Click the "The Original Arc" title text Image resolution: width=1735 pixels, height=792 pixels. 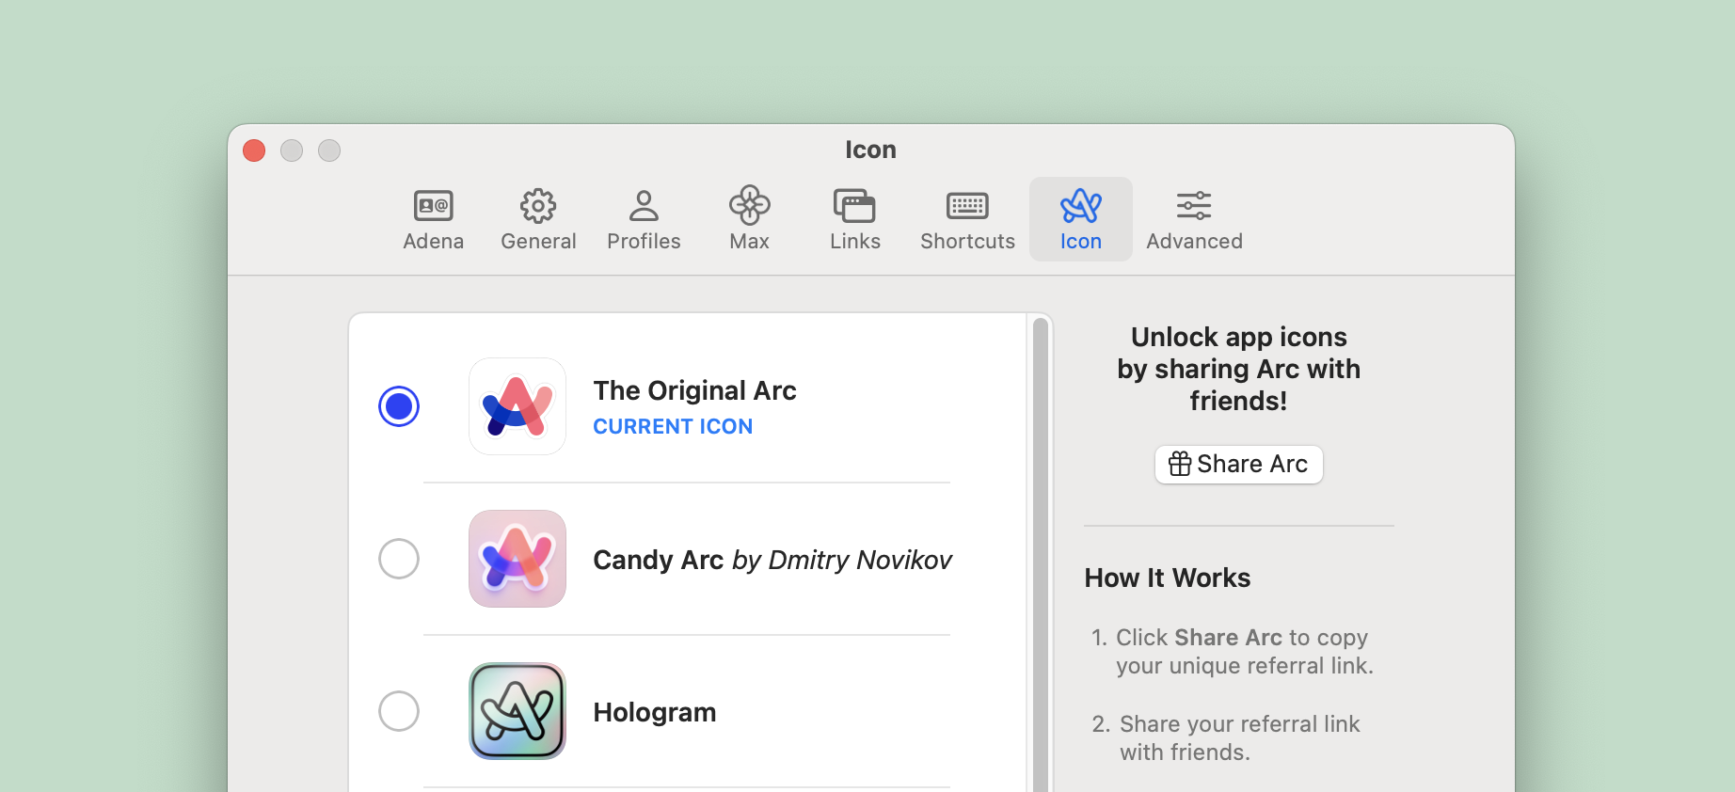[694, 390]
